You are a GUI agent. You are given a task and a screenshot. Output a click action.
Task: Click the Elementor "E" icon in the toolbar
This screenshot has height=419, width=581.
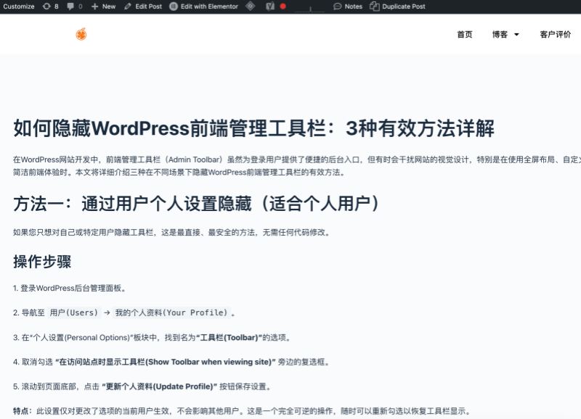(x=171, y=7)
